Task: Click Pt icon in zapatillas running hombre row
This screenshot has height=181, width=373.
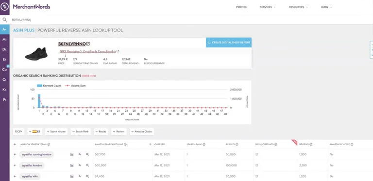Action: pyautogui.click(x=80, y=154)
